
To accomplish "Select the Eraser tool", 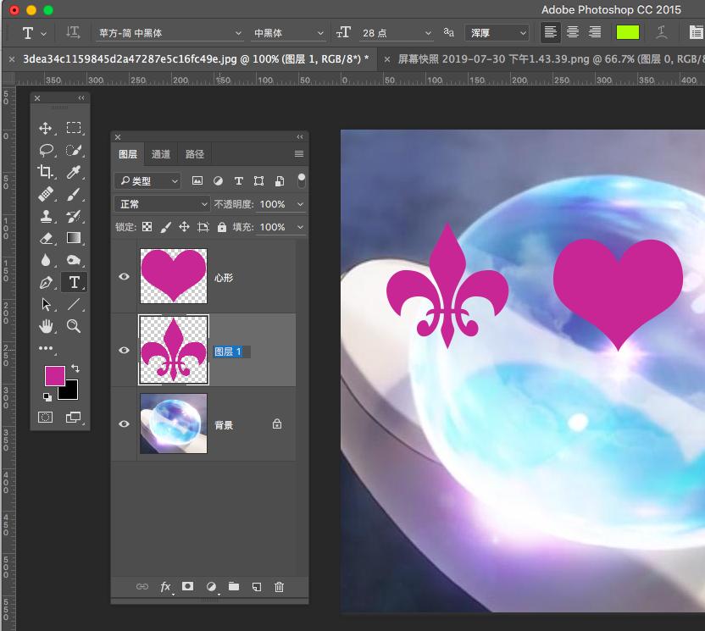I will (46, 238).
